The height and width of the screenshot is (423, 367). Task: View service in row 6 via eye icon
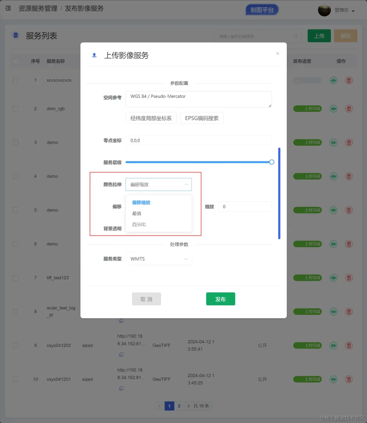333,244
